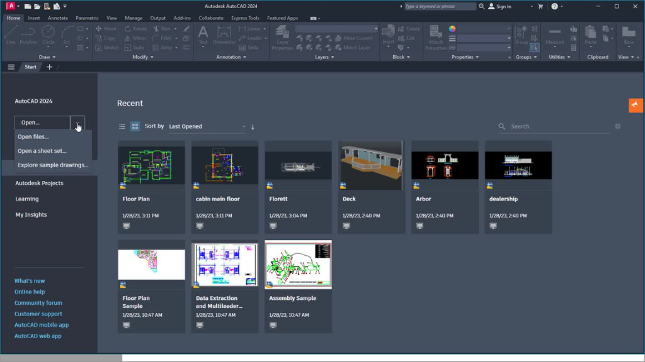645x362 pixels.
Task: Select the Line tool in Draw panel
Action: [x=11, y=35]
